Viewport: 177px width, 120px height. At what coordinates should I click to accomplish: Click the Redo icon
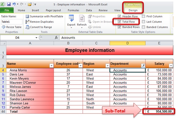click(22, 4)
